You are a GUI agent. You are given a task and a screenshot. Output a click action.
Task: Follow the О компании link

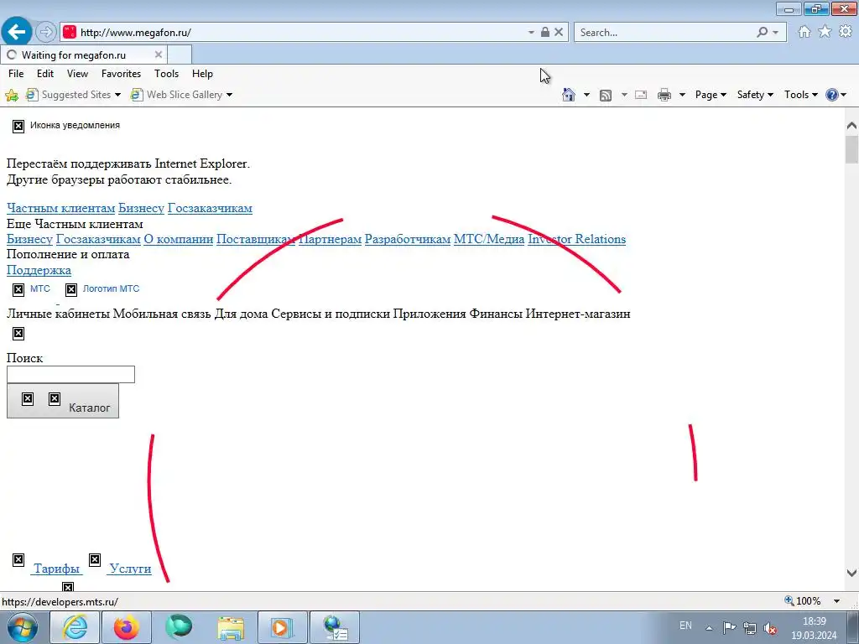pos(179,239)
